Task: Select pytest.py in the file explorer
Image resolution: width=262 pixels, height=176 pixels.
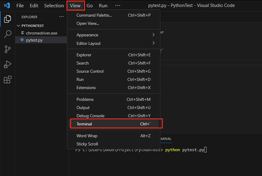Action: coord(34,40)
